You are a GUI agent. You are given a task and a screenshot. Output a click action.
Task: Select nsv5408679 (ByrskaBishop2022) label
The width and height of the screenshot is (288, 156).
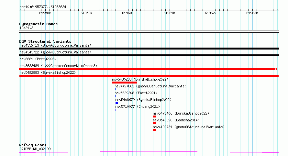coord(143,100)
